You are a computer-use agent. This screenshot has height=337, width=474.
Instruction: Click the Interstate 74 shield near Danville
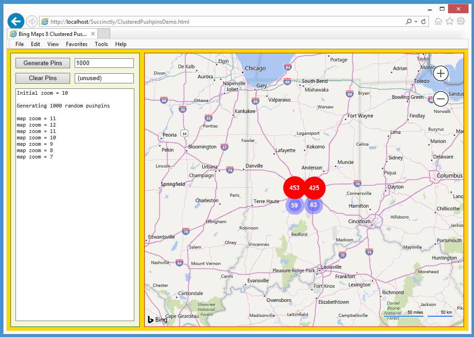pyautogui.click(x=230, y=169)
